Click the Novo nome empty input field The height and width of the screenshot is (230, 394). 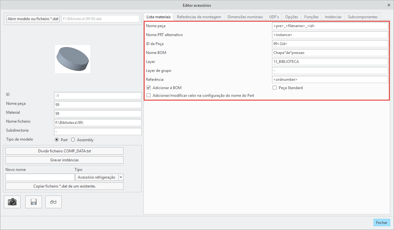point(40,177)
